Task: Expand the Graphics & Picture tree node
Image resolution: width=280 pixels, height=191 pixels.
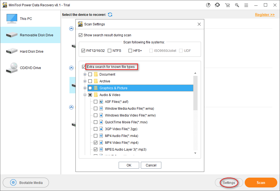Action: click(x=85, y=88)
